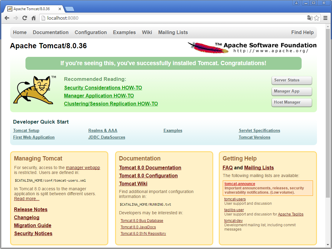Click the Apache Tomcat/8.0.36 page heading

point(48,46)
